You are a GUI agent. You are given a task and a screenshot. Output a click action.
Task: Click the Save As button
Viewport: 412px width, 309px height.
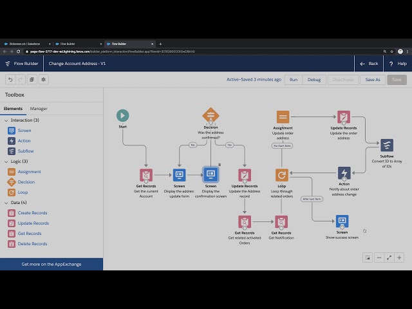pos(373,80)
